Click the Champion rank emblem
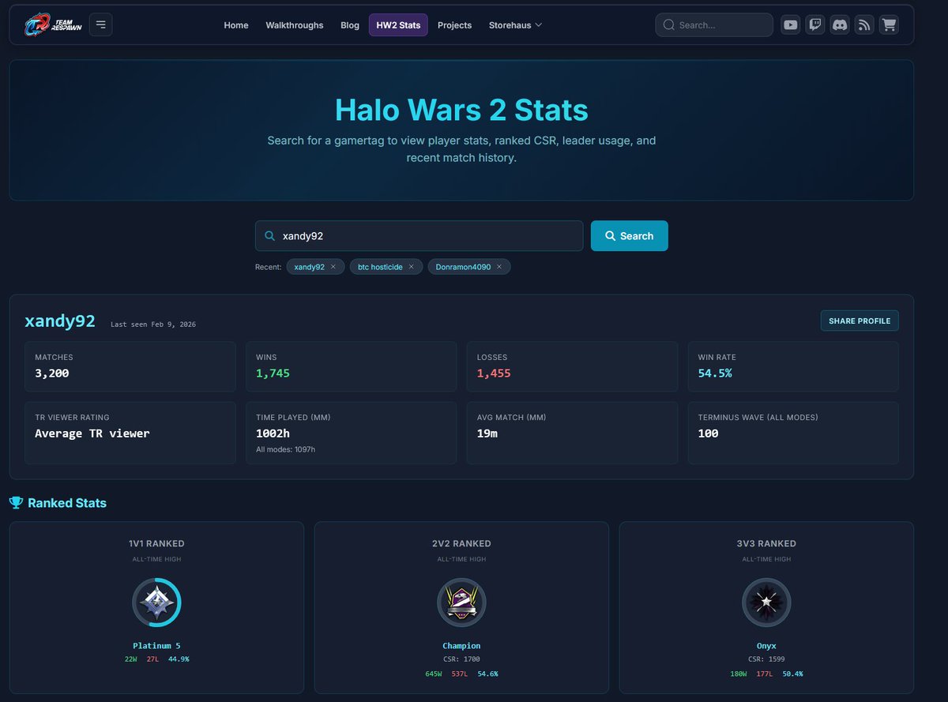948x702 pixels. tap(461, 603)
